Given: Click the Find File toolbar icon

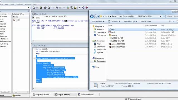Looking at the screenshot, I should (75, 7).
